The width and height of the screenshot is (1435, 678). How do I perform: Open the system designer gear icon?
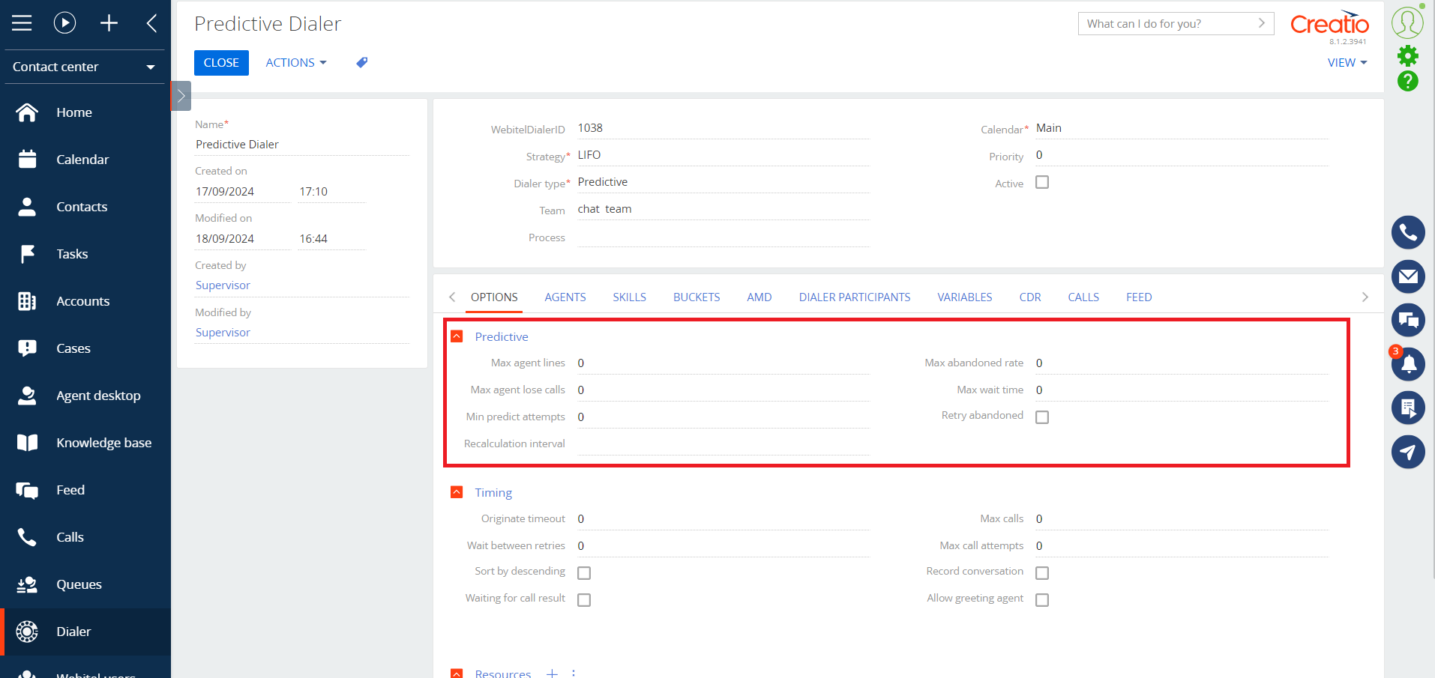point(1408,55)
